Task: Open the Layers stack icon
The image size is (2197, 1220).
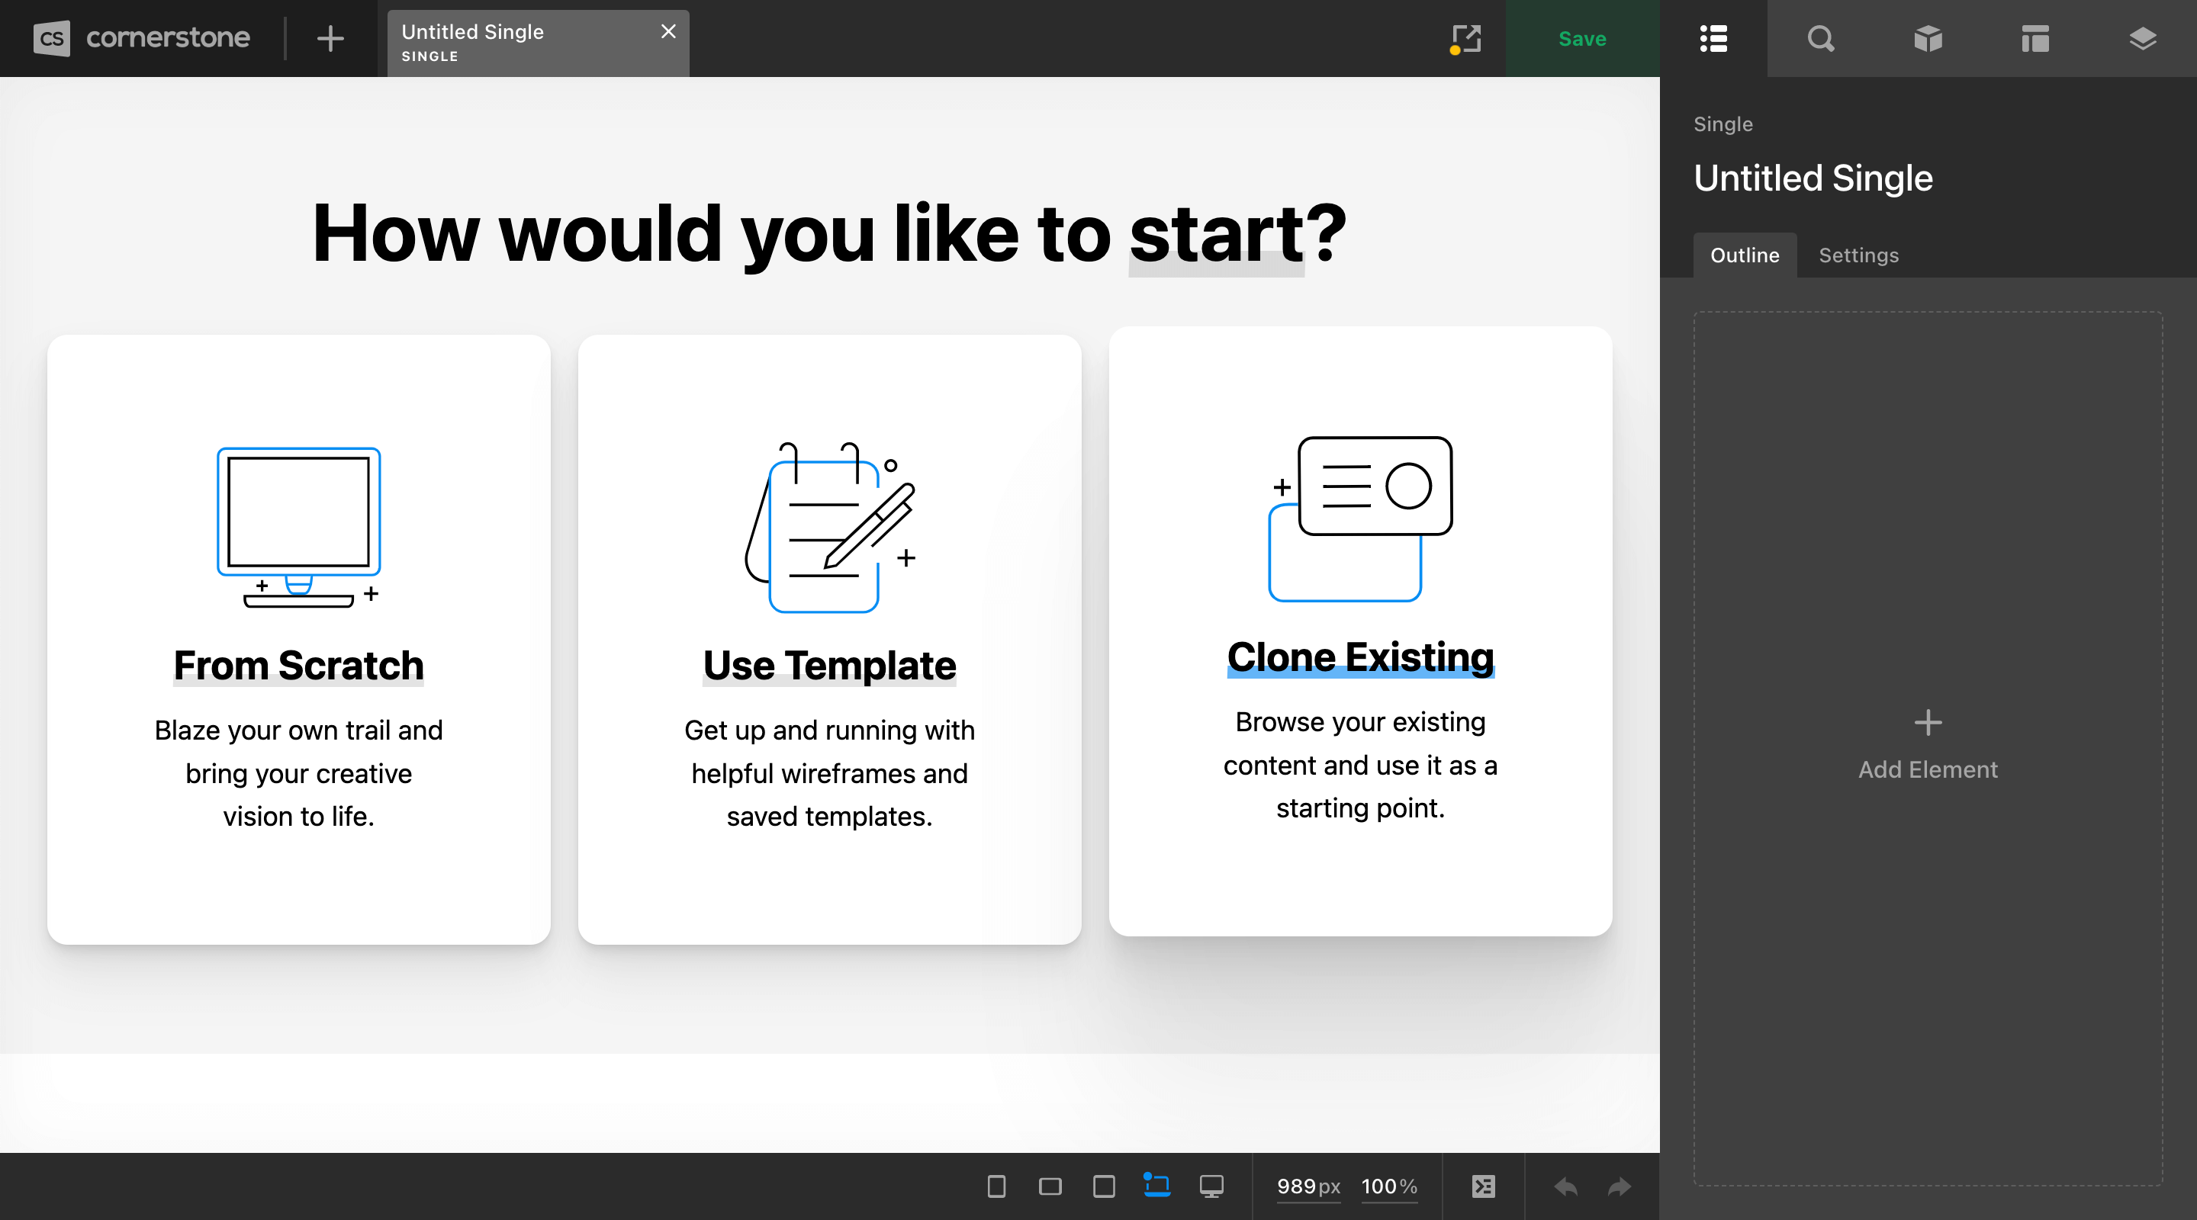Action: tap(2142, 38)
